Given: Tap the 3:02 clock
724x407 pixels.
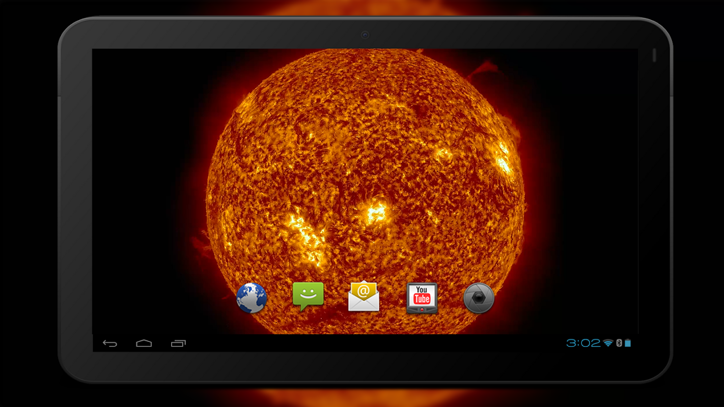Looking at the screenshot, I should pos(583,343).
